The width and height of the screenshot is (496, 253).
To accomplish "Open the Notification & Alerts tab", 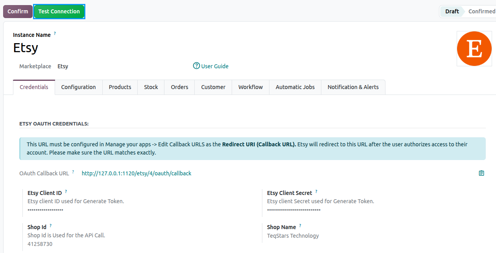I will click(353, 87).
